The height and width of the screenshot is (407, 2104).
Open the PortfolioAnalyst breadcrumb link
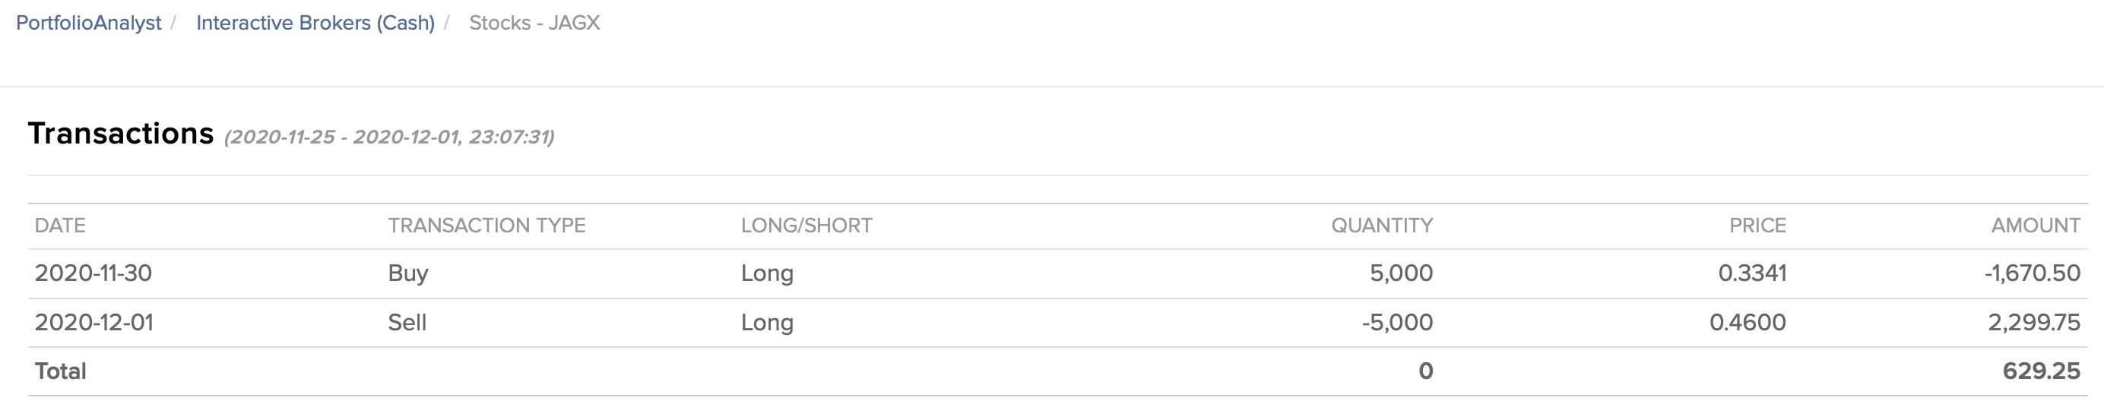point(88,23)
